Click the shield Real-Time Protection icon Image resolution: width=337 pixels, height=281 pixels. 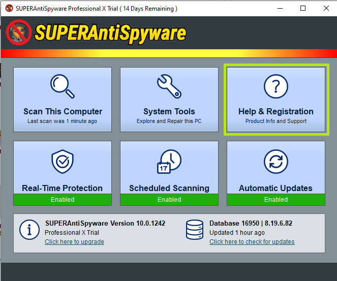[63, 162]
